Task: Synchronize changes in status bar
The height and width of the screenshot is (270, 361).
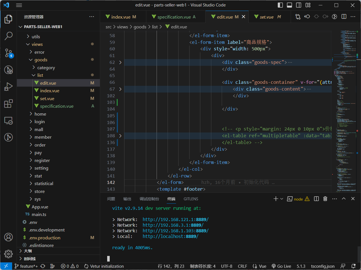Action: pyautogui.click(x=43, y=266)
